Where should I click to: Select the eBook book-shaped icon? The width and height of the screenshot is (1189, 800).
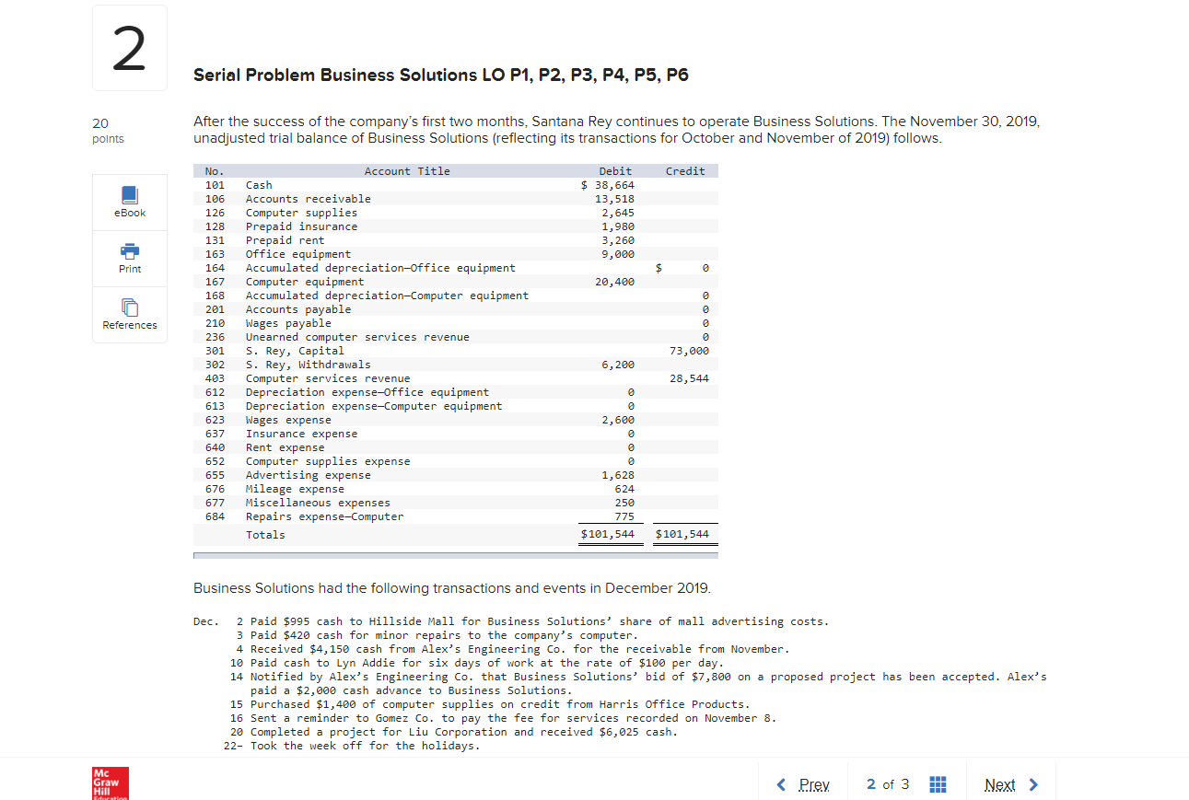point(129,194)
